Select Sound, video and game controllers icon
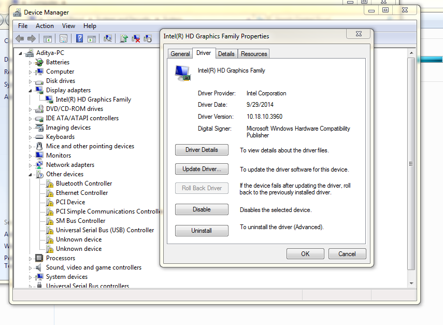This screenshot has width=443, height=325. click(39, 267)
